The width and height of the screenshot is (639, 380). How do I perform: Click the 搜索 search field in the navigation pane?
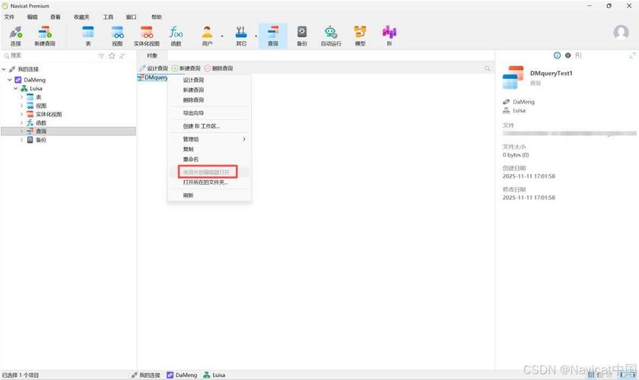click(x=49, y=55)
